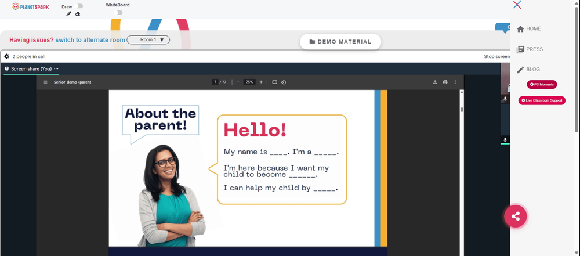Viewport: 580px width, 256px height.
Task: Open the PDF sidebar hamburger menu
Action: pos(45,82)
